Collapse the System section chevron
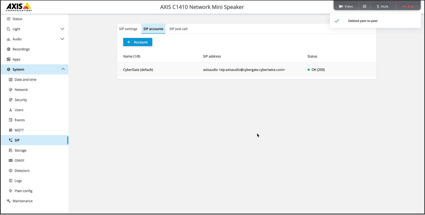This screenshot has height=215, width=425. tap(63, 69)
